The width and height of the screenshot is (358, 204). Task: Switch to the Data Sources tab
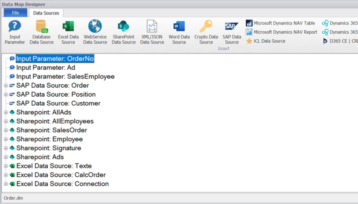point(46,13)
